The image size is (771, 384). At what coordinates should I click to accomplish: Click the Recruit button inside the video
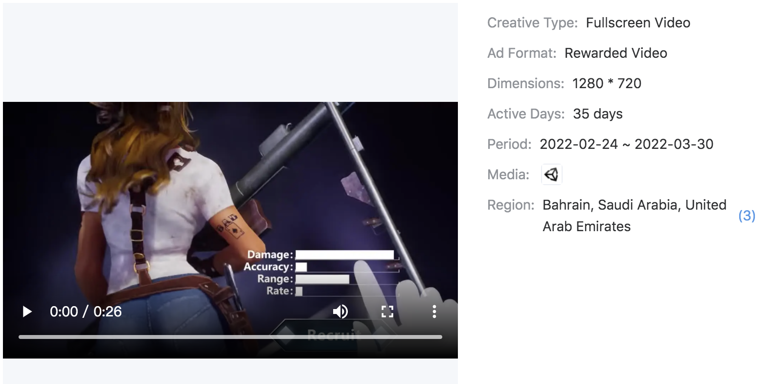(x=333, y=335)
